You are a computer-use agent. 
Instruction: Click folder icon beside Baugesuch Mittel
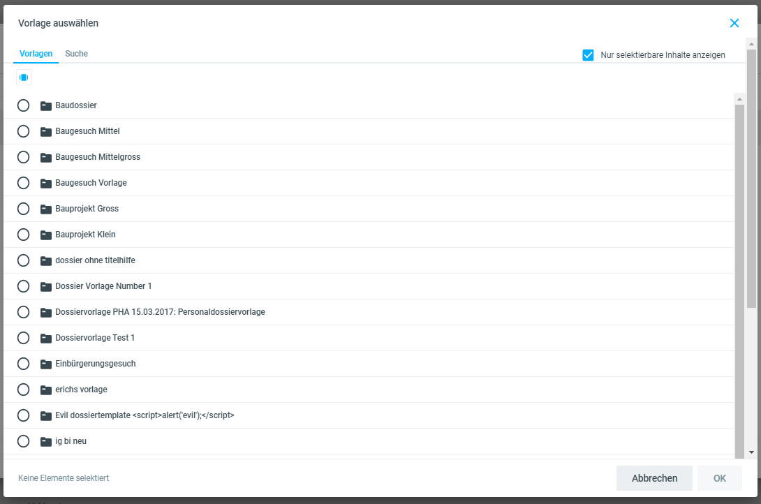[x=46, y=132]
